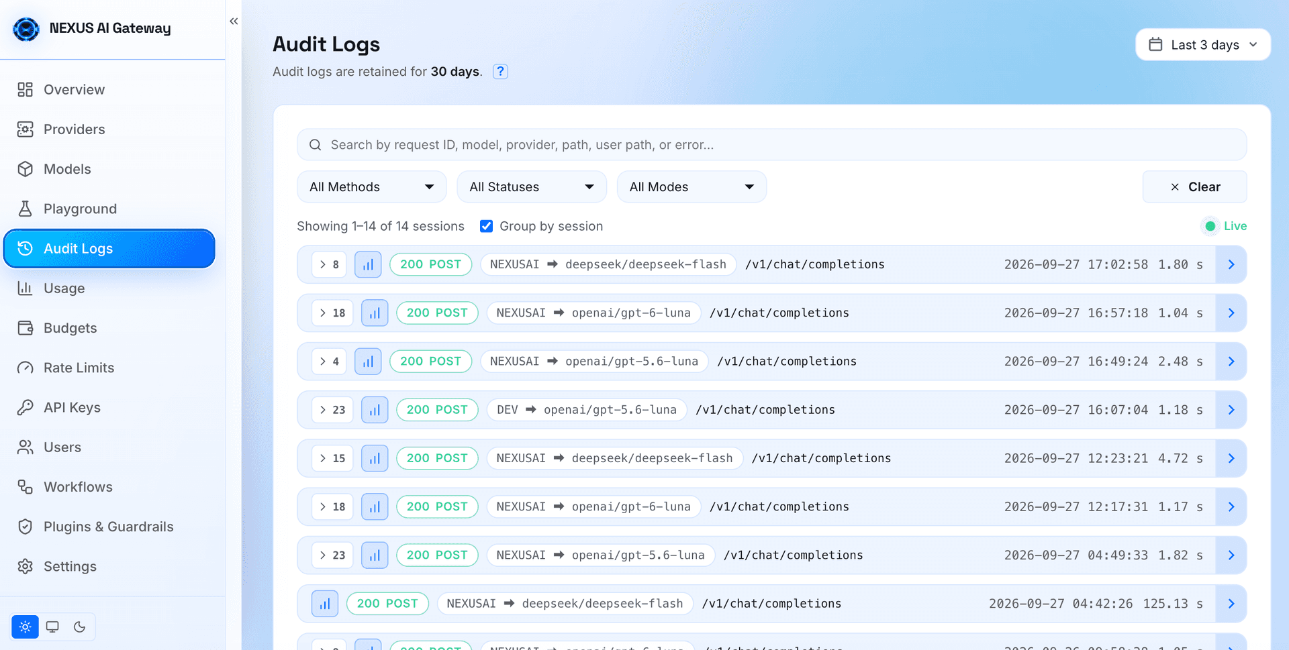Expand the 23-request DEV session group
1289x650 pixels.
point(332,410)
